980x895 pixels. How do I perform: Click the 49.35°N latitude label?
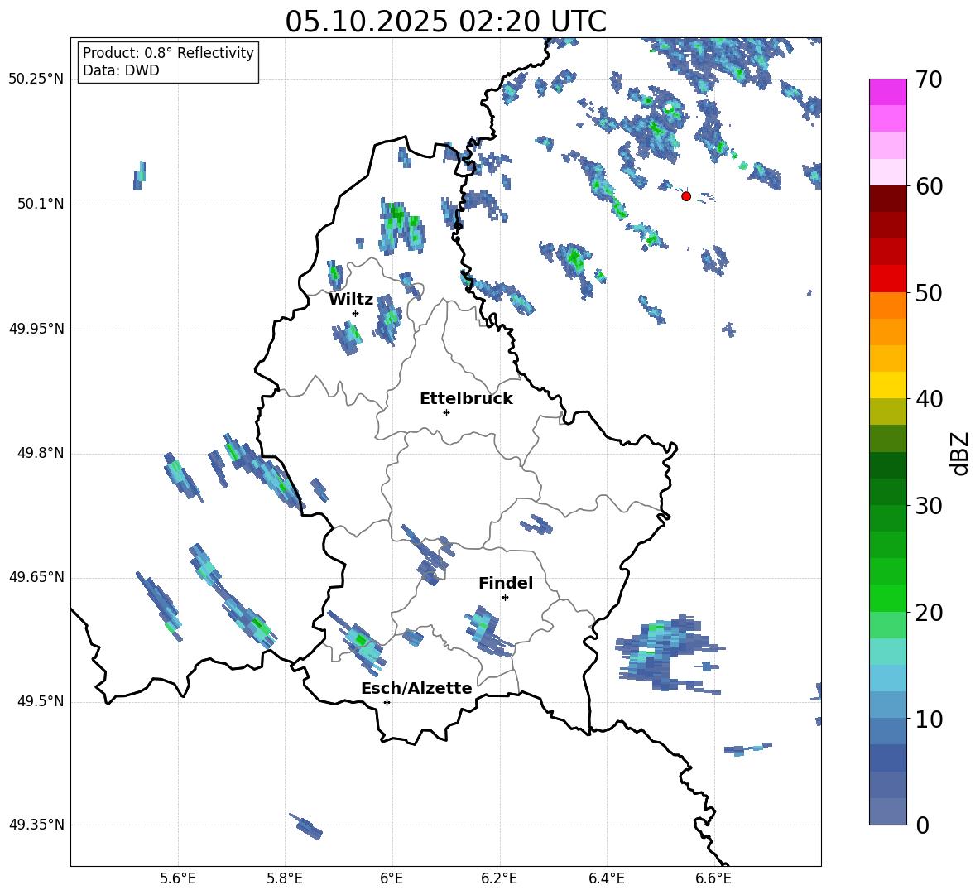[36, 825]
